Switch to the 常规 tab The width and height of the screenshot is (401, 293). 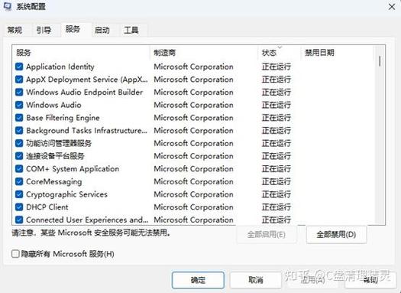[15, 30]
